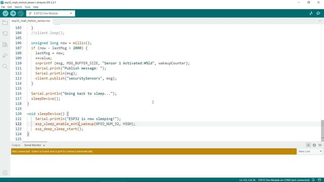Open the File menu
Viewport: 324px width, 182px height.
click(3, 7)
